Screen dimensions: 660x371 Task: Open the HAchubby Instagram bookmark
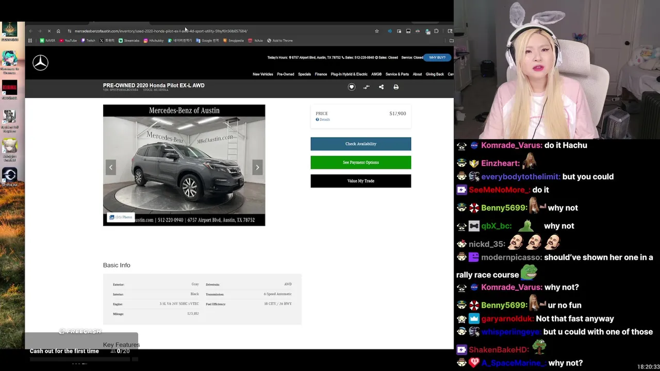click(x=154, y=41)
